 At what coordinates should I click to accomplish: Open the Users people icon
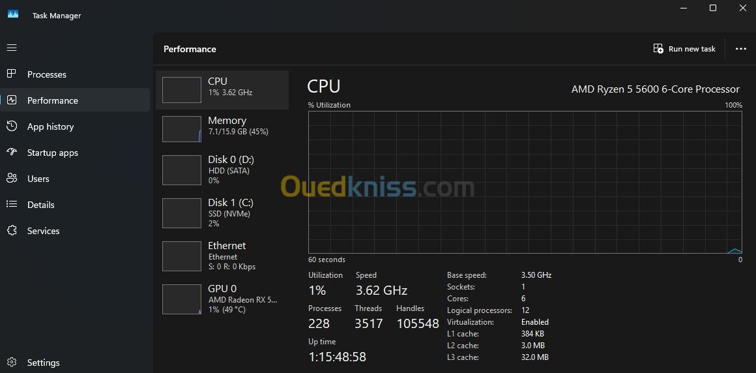coord(12,179)
